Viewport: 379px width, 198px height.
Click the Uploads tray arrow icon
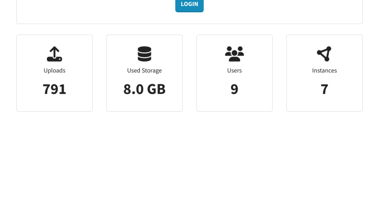(x=54, y=54)
